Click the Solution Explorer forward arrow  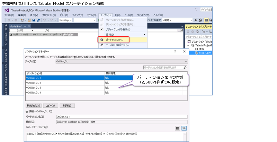[193, 32]
